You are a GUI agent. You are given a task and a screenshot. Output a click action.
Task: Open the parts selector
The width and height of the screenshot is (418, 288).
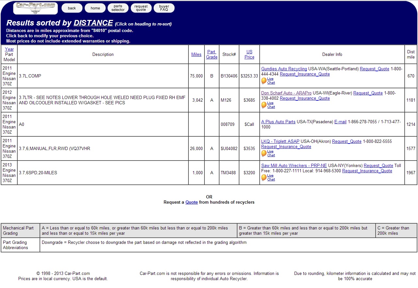118,8
